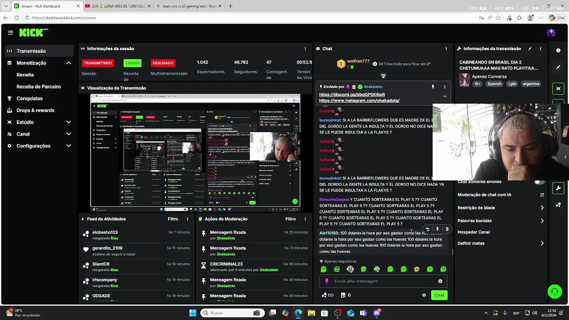Switch to the YouTube browser tab
This screenshot has width=569, height=320.
coord(118,6)
